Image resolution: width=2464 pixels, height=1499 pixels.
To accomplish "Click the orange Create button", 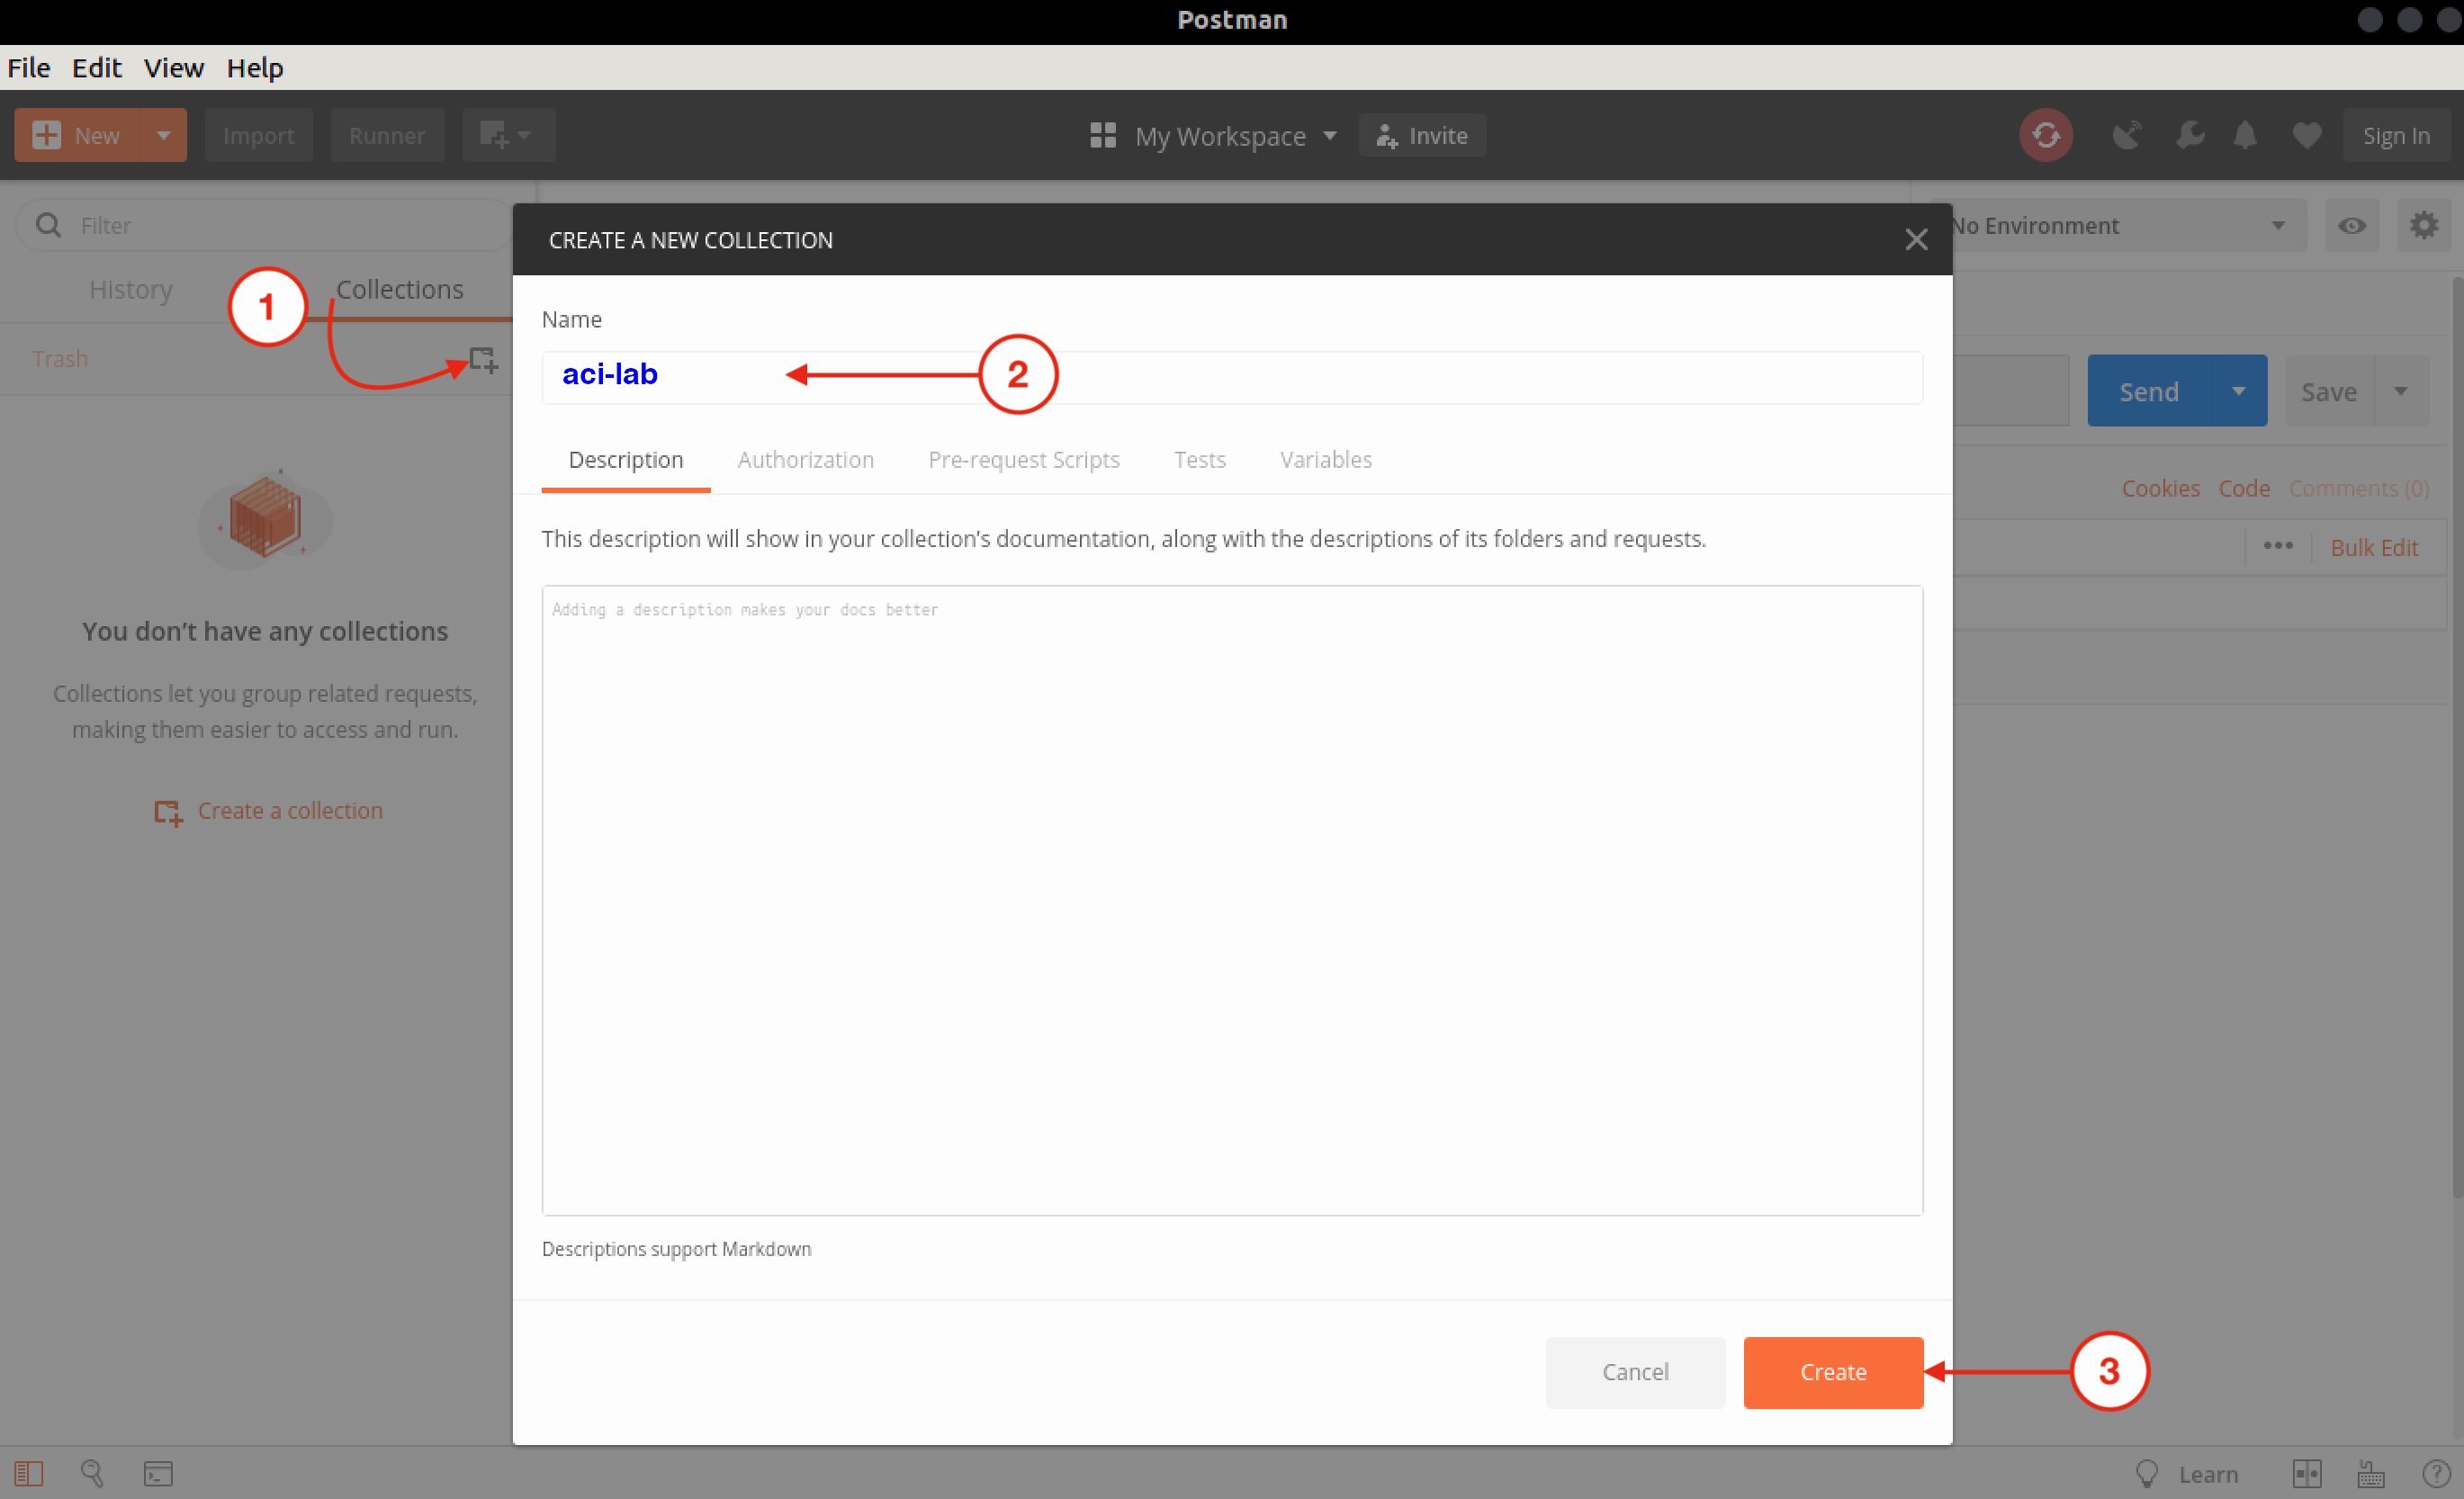I will 1832,1372.
